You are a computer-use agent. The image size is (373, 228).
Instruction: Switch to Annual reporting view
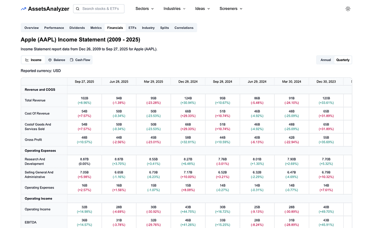(325, 60)
